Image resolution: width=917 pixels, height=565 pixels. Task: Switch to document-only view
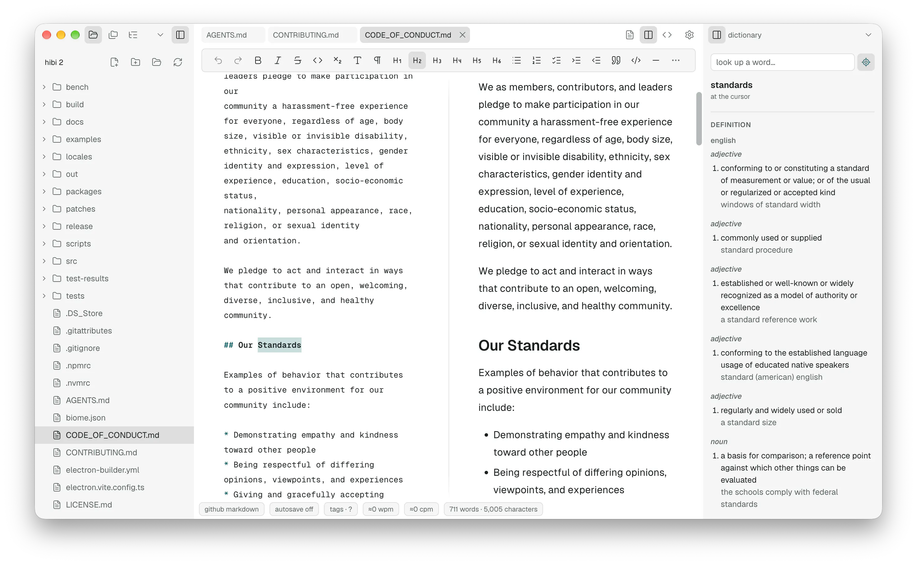click(x=630, y=35)
